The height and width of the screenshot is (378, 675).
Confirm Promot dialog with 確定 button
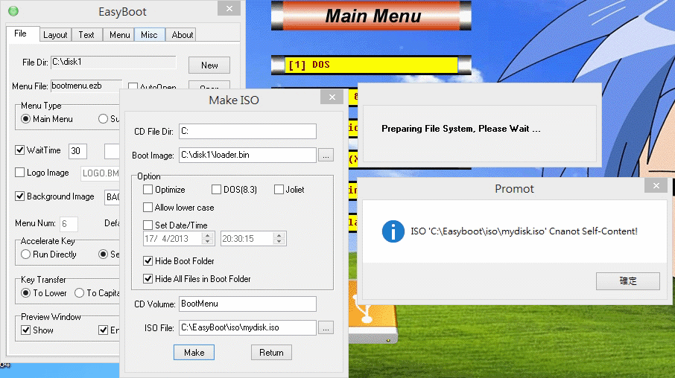(627, 281)
